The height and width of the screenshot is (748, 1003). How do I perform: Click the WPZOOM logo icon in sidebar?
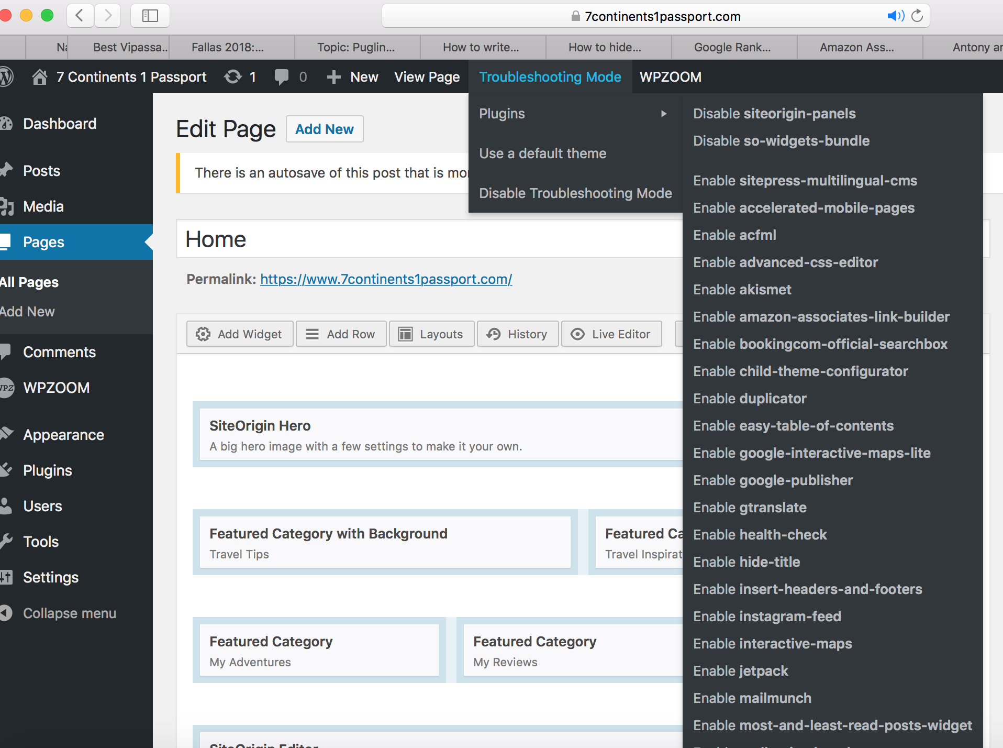[6, 388]
